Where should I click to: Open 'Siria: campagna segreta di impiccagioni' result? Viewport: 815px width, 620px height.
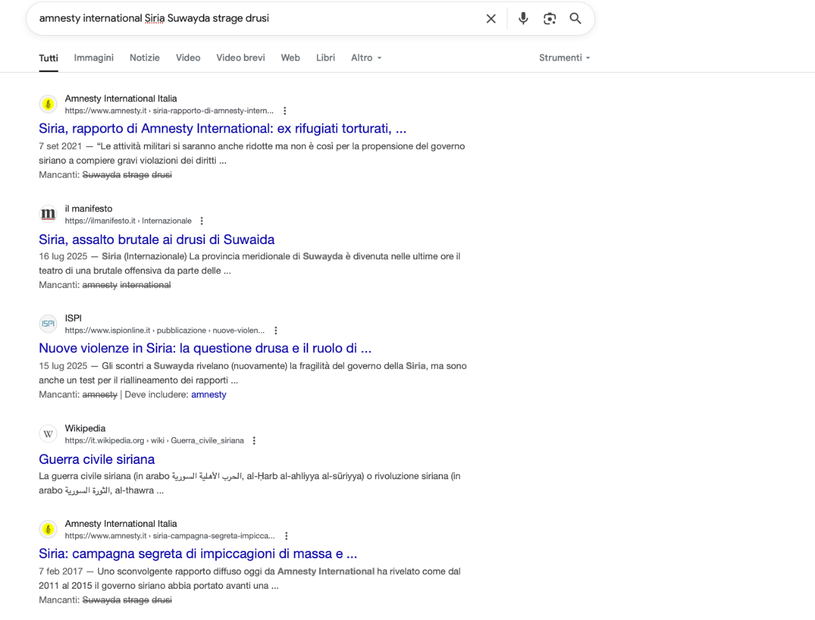coord(198,554)
